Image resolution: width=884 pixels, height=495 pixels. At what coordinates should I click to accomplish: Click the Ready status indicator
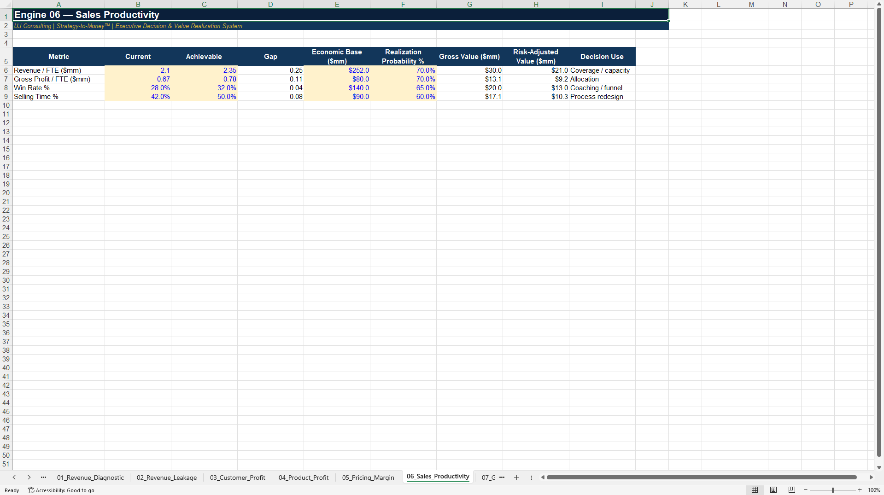(x=12, y=490)
